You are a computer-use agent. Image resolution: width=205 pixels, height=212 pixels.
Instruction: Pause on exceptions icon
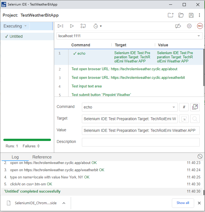[189, 26]
